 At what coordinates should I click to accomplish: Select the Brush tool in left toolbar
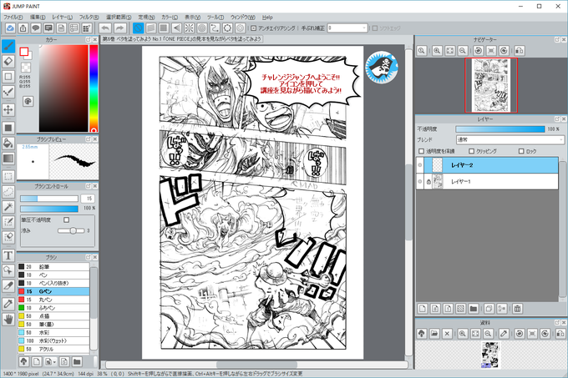[8, 46]
